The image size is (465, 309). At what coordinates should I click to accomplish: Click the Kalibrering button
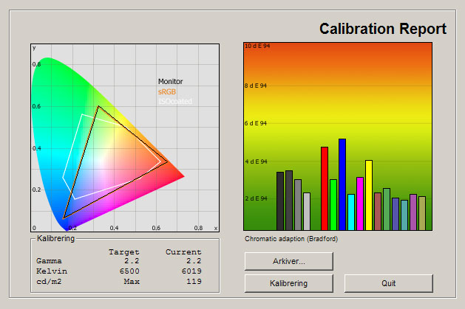289,283
